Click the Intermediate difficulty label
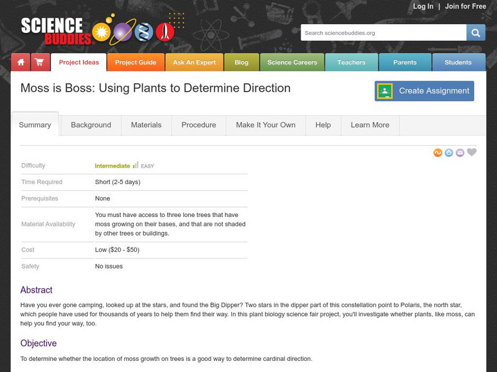Image resolution: width=497 pixels, height=372 pixels. pos(112,166)
